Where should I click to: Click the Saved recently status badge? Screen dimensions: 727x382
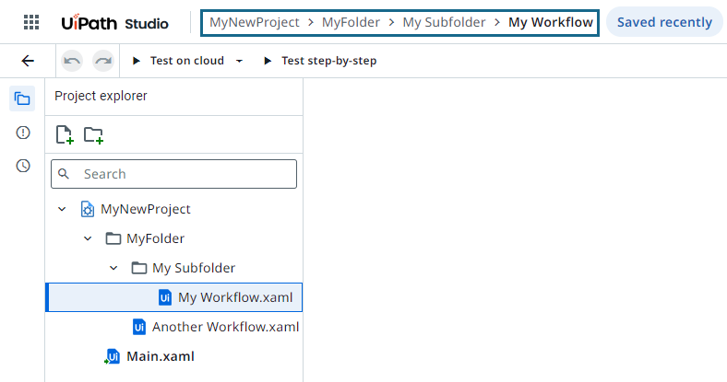(664, 22)
